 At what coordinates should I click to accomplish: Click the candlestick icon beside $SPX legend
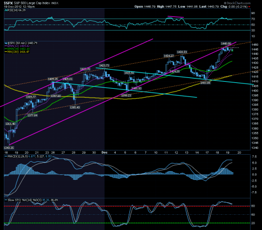click(x=5, y=43)
